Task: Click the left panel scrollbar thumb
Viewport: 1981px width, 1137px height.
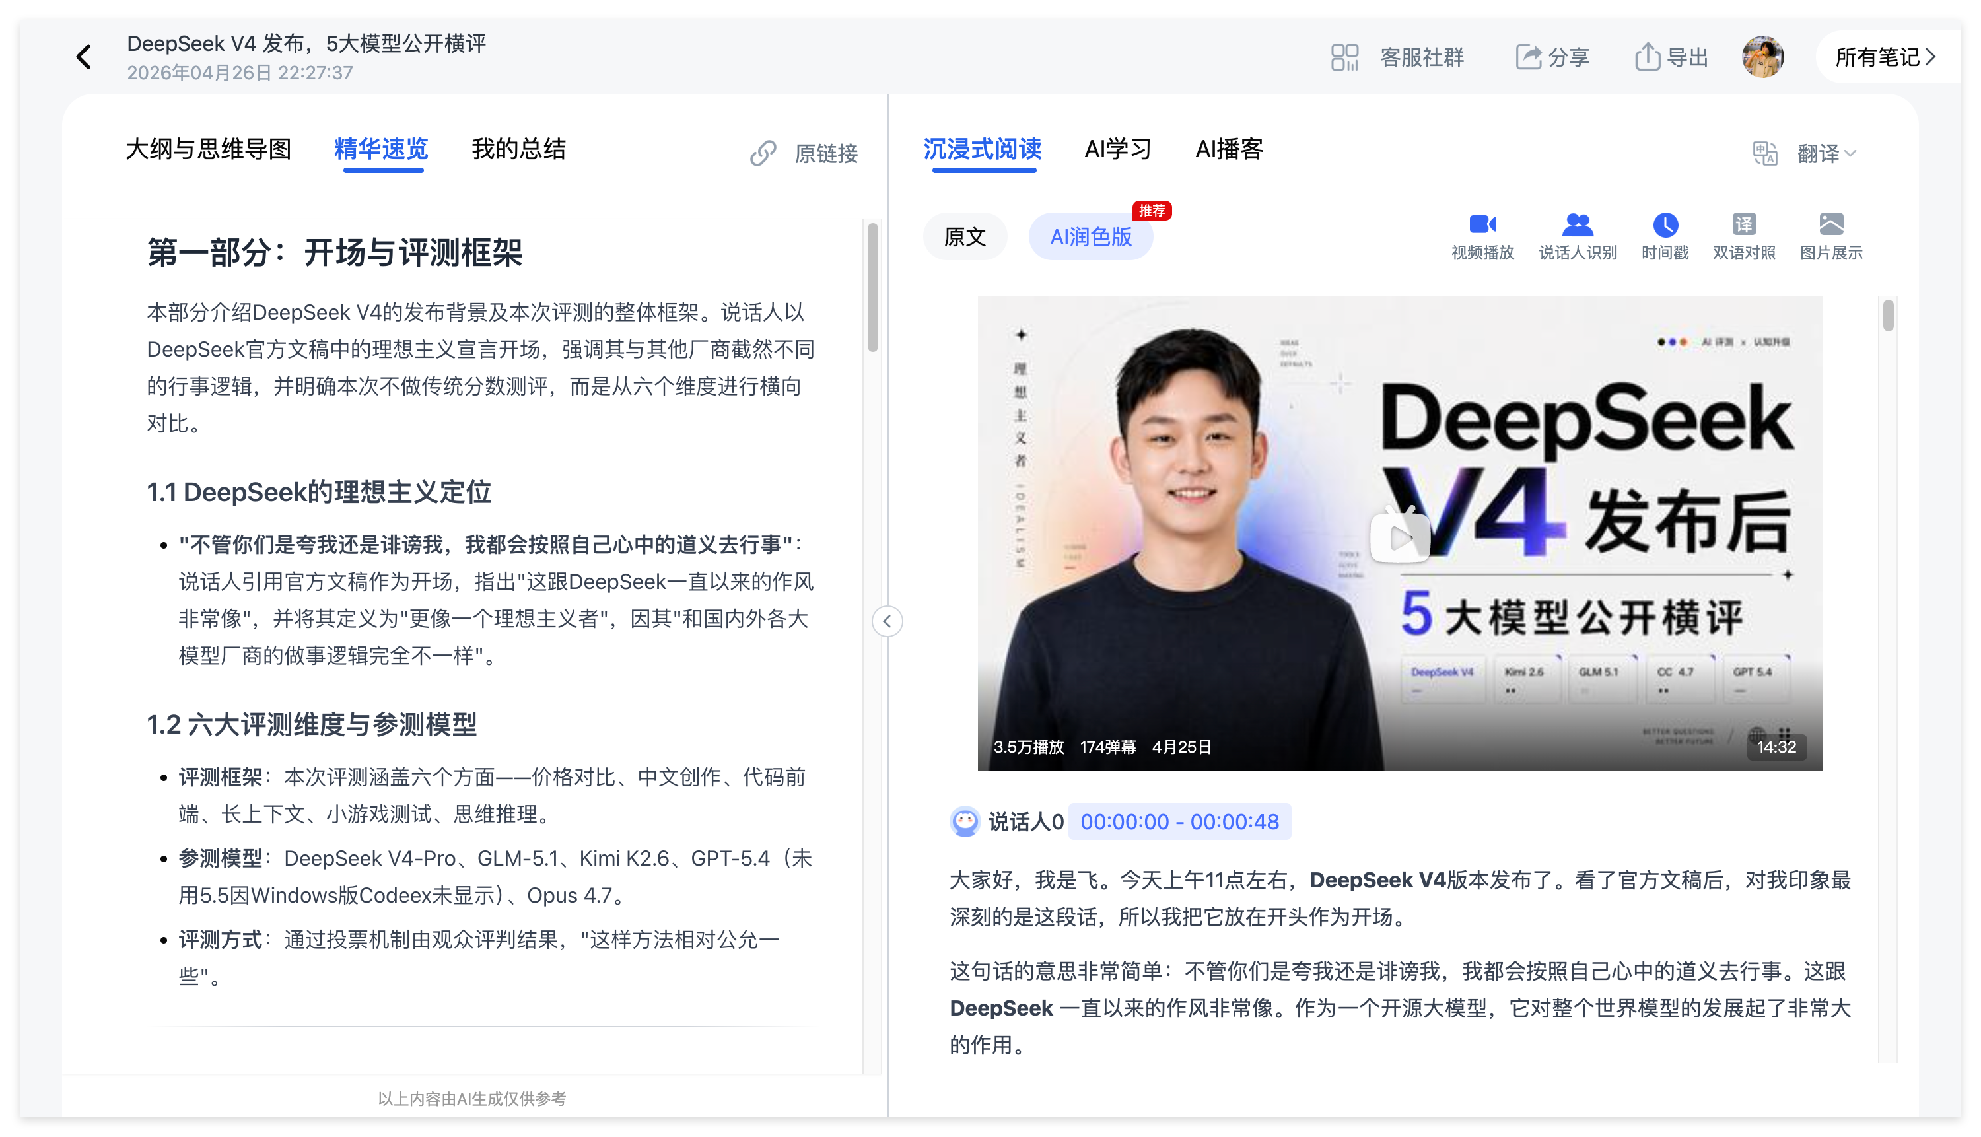Action: tap(872, 287)
